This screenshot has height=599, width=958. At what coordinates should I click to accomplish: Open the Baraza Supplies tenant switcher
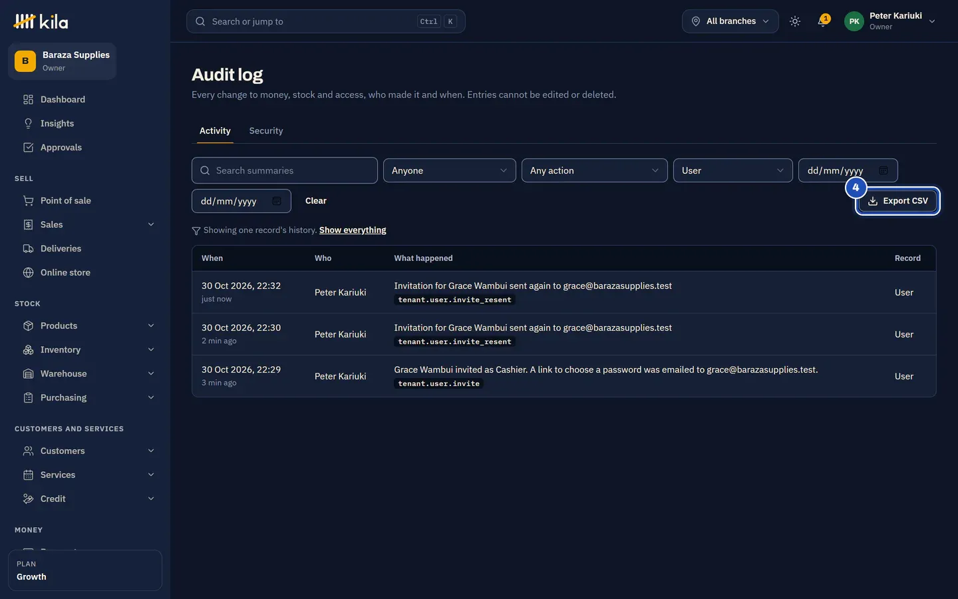pos(63,61)
